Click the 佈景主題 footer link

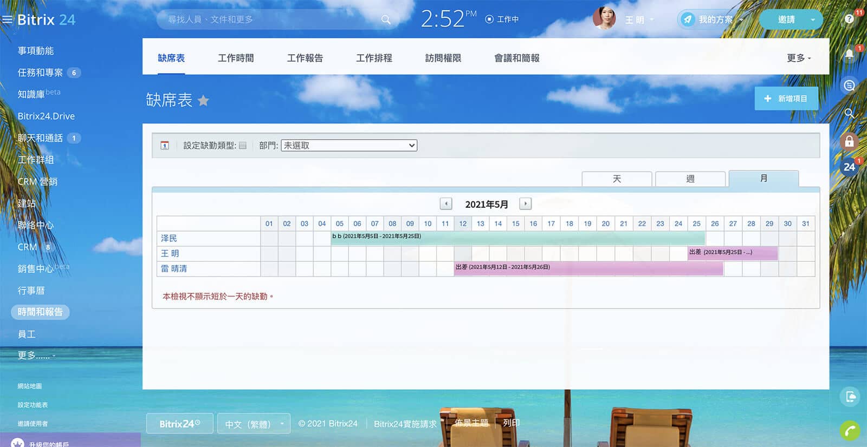tap(471, 423)
